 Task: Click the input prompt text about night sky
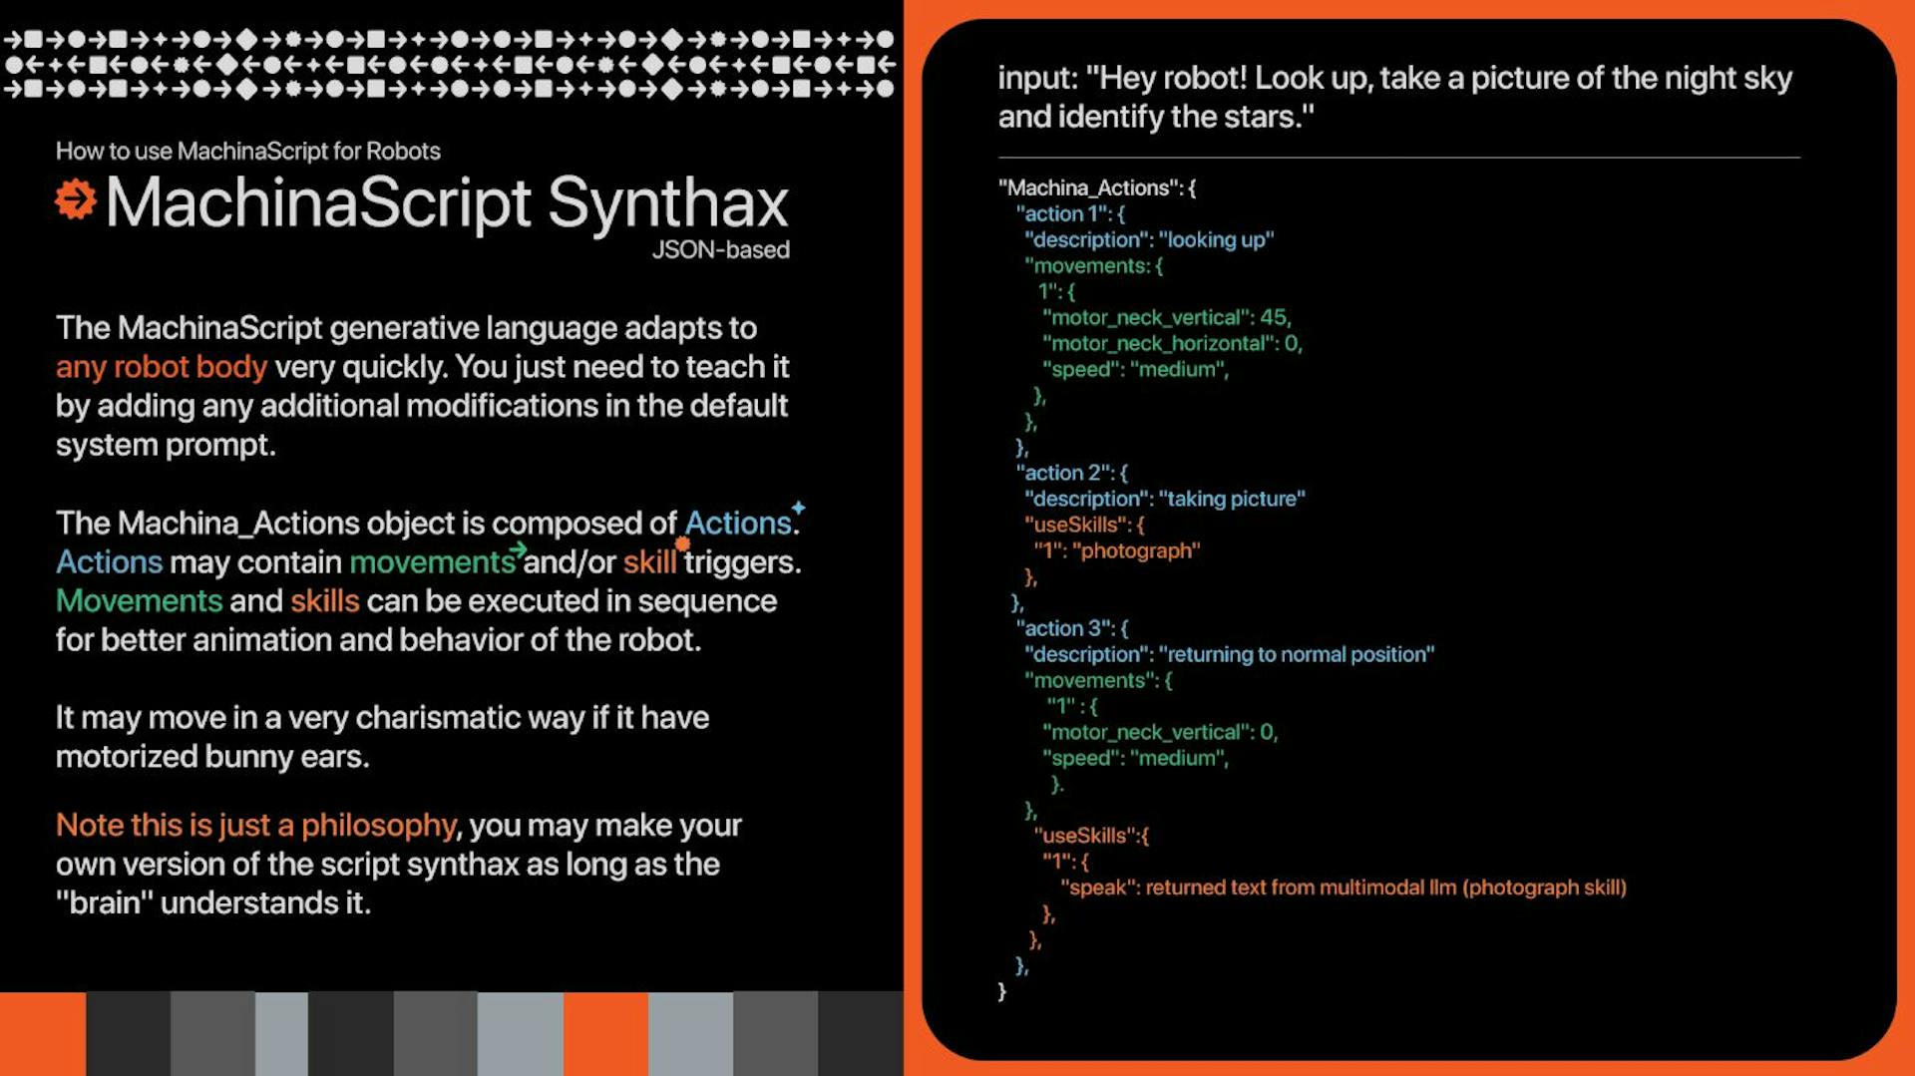coord(1394,97)
